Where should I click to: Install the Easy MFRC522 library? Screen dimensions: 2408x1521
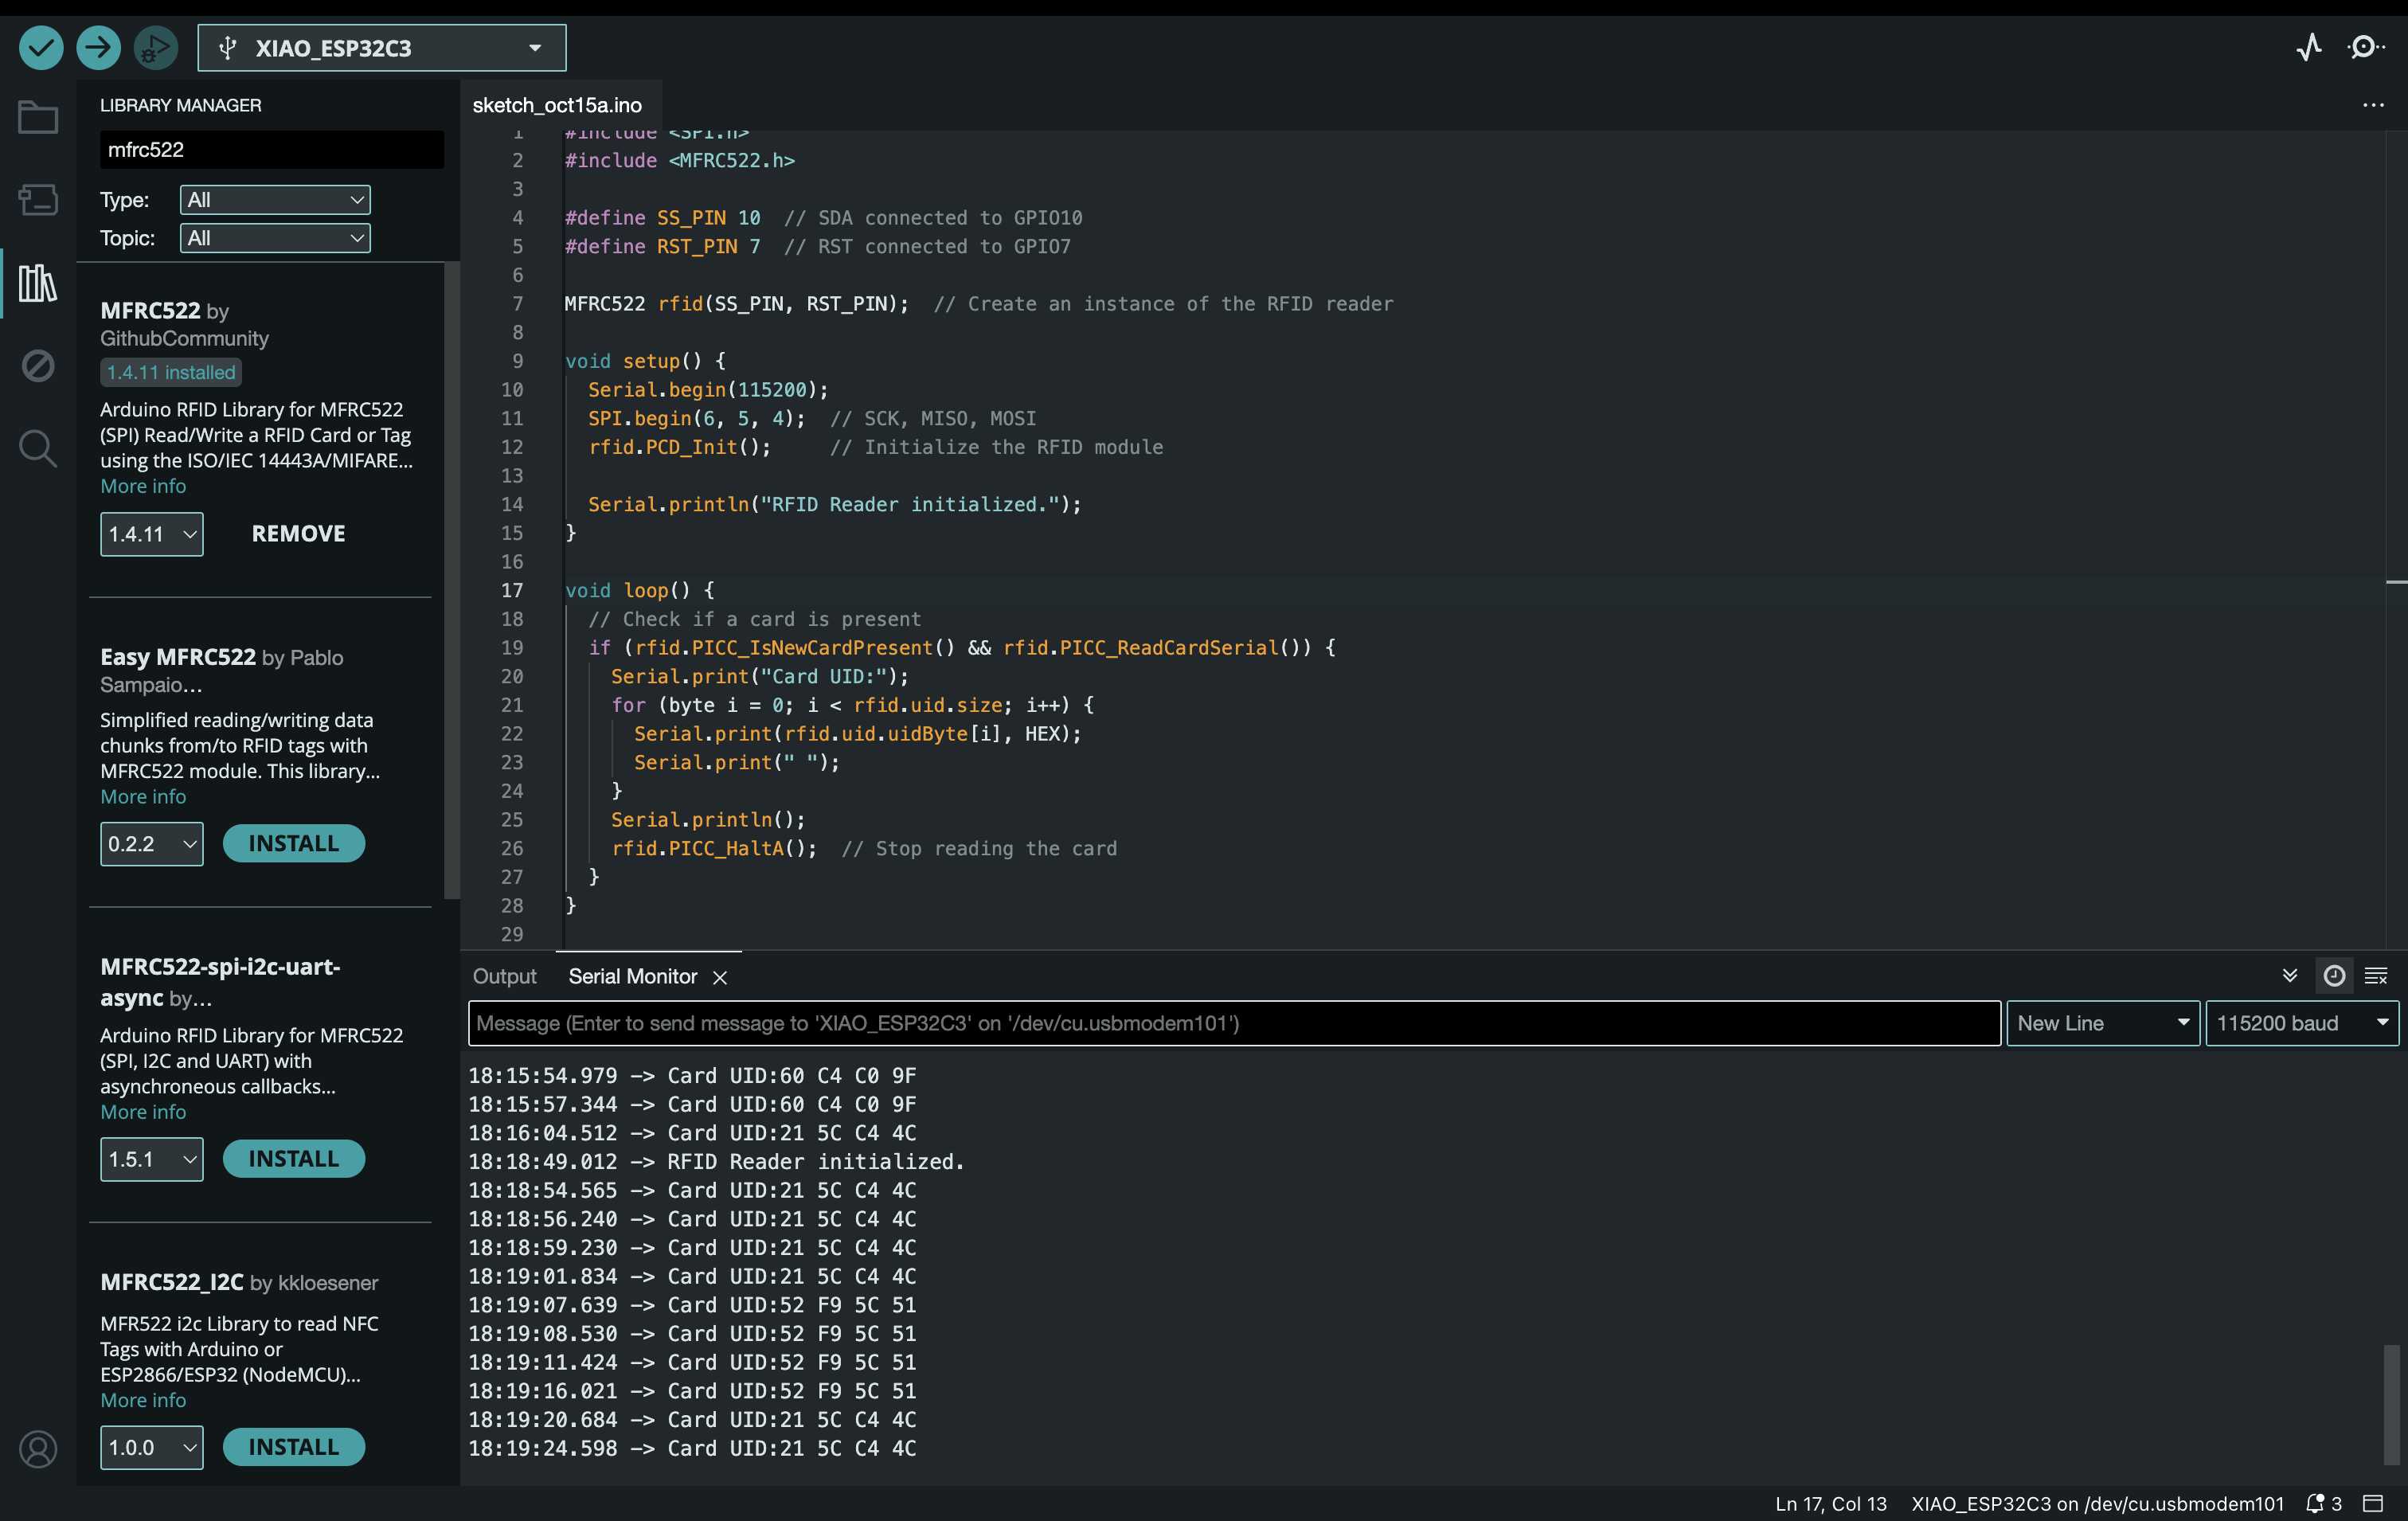click(294, 843)
